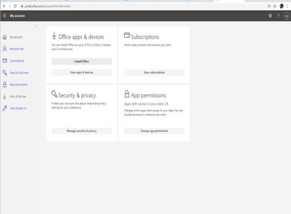
Task: Click View subscriptions button
Action: click(x=154, y=73)
